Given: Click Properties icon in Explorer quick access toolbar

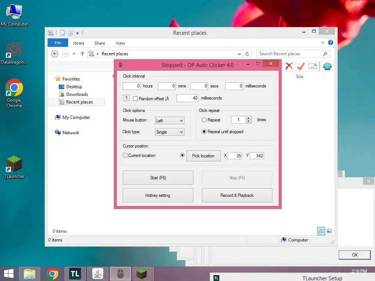Looking at the screenshot, I should pyautogui.click(x=63, y=33).
